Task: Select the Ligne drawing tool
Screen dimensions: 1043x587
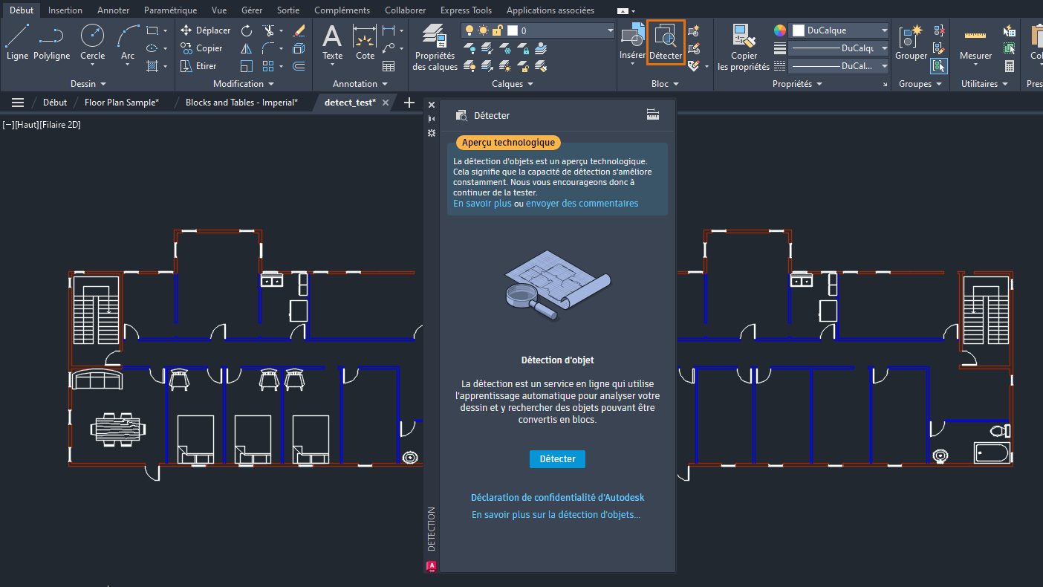Action: pos(17,42)
